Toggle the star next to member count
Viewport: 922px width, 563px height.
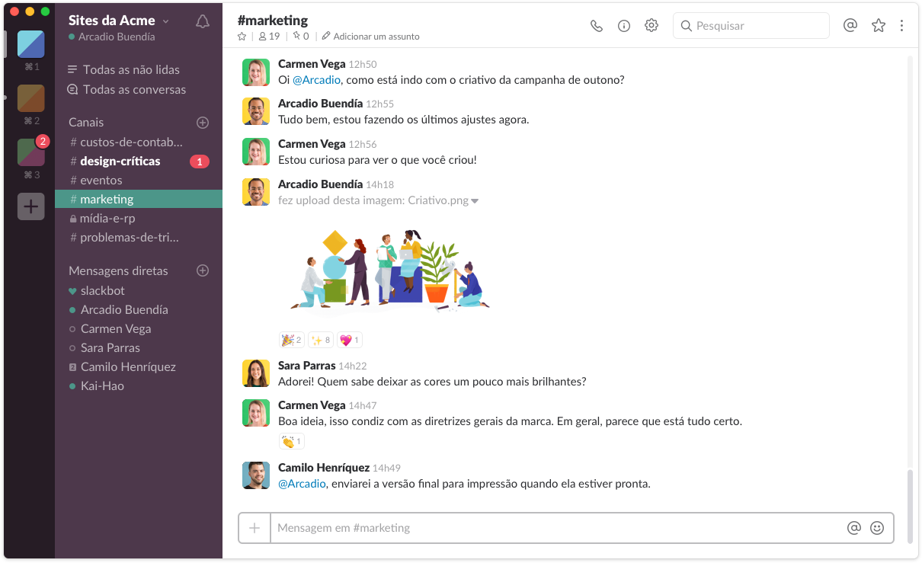point(242,36)
